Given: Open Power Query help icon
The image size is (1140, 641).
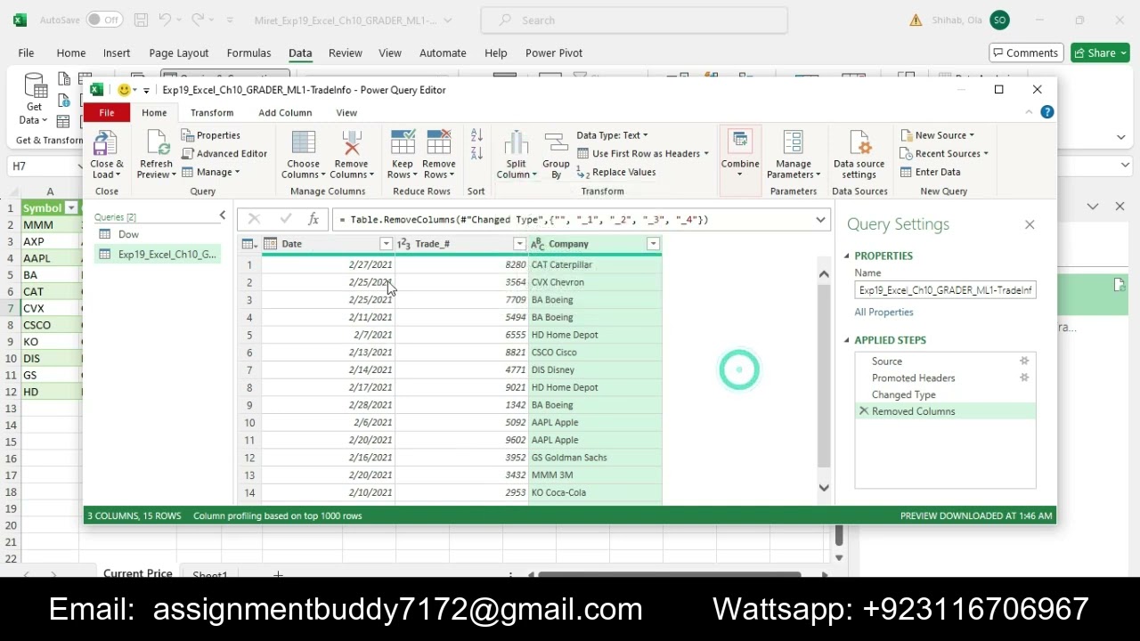Looking at the screenshot, I should 1047,112.
